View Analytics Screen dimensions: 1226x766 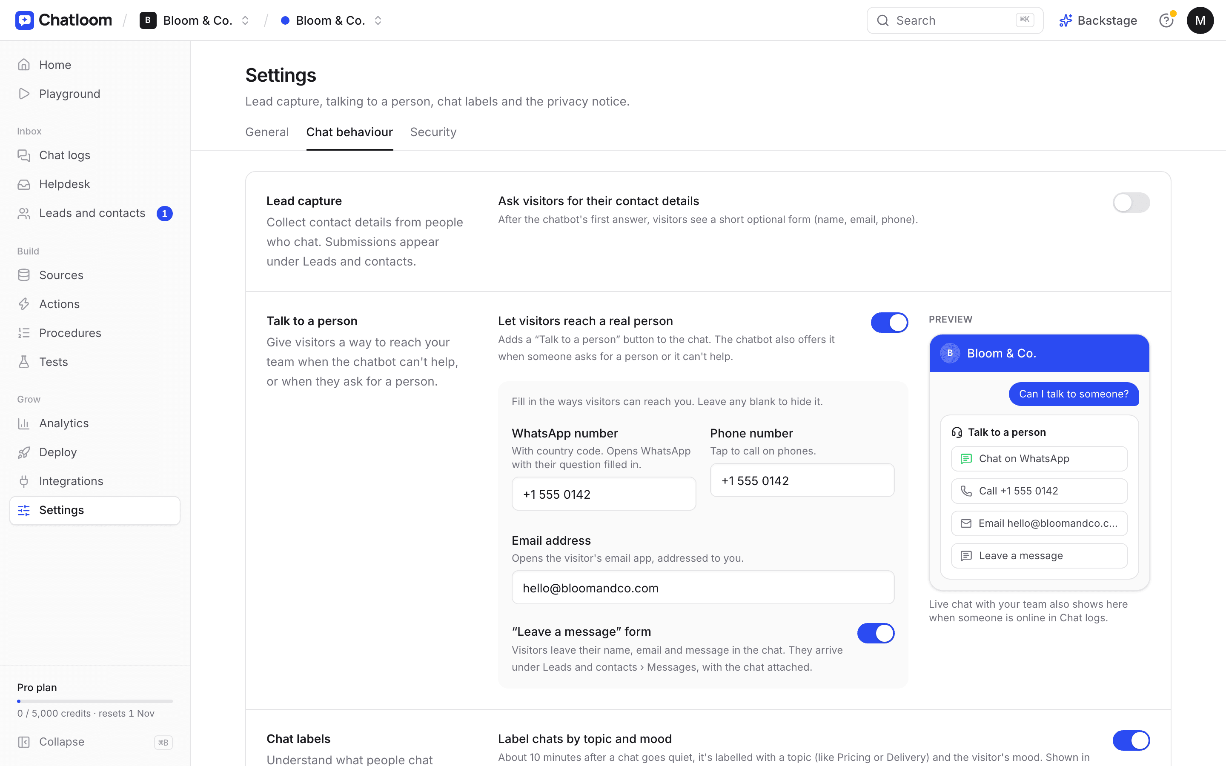(x=95, y=423)
